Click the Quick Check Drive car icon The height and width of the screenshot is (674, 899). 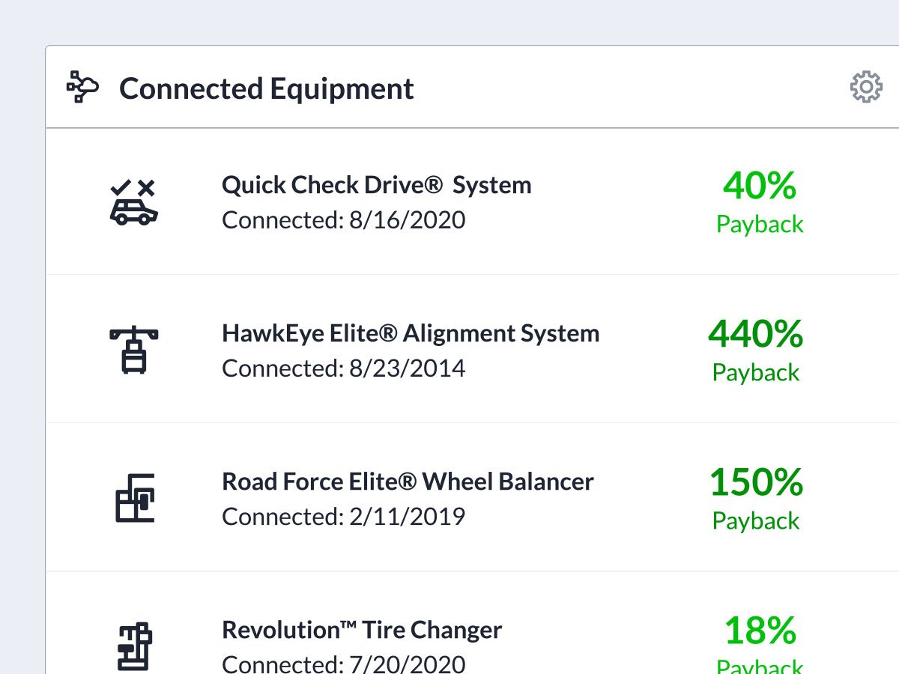coord(133,202)
